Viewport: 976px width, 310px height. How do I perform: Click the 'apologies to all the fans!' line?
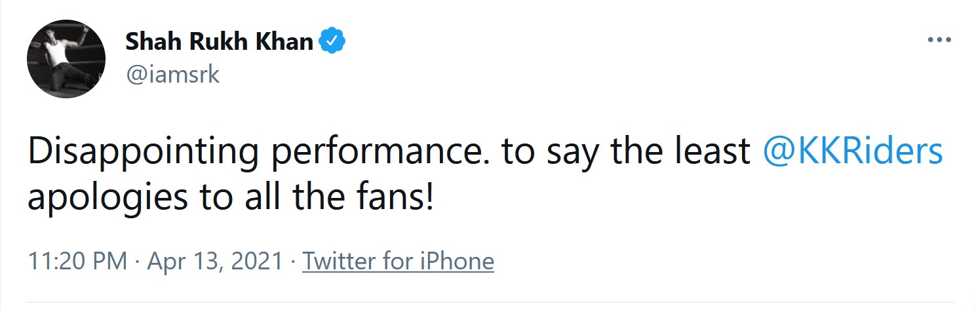pyautogui.click(x=230, y=197)
